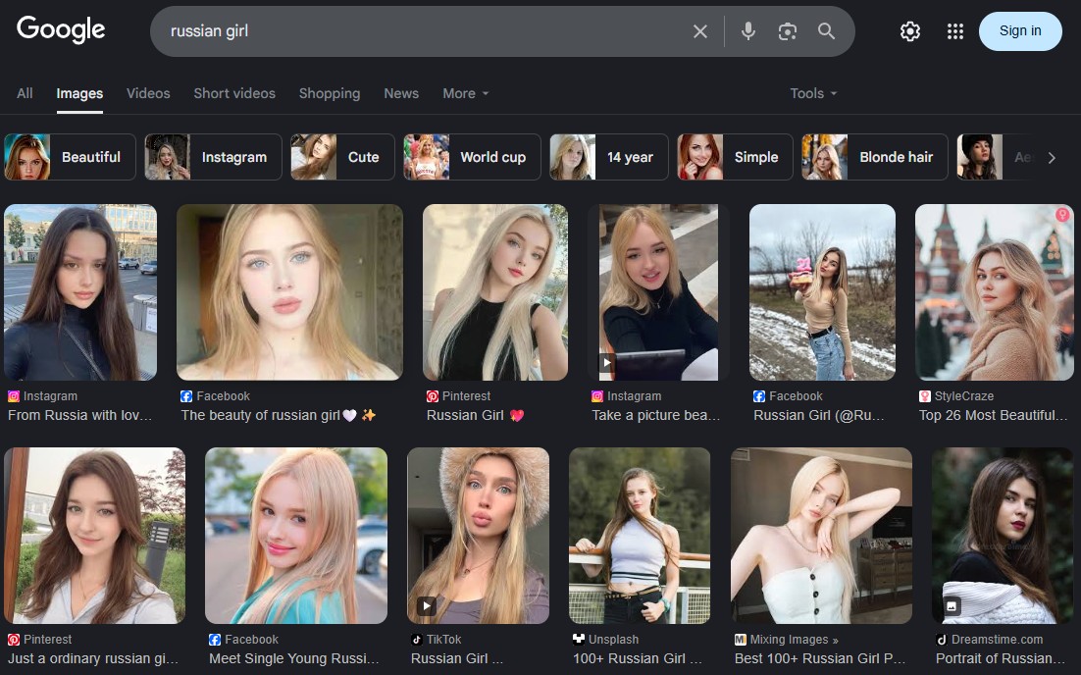Click the TikTok source icon
This screenshot has width=1081, height=675.
[416, 639]
